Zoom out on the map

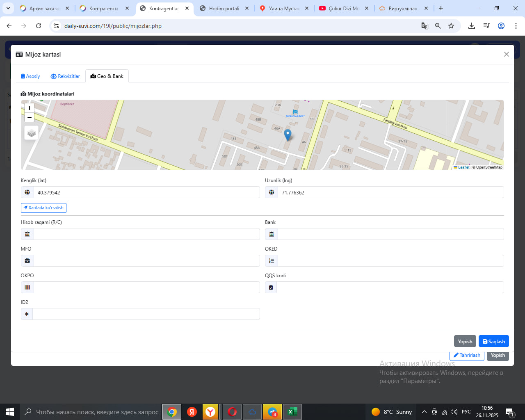29,118
